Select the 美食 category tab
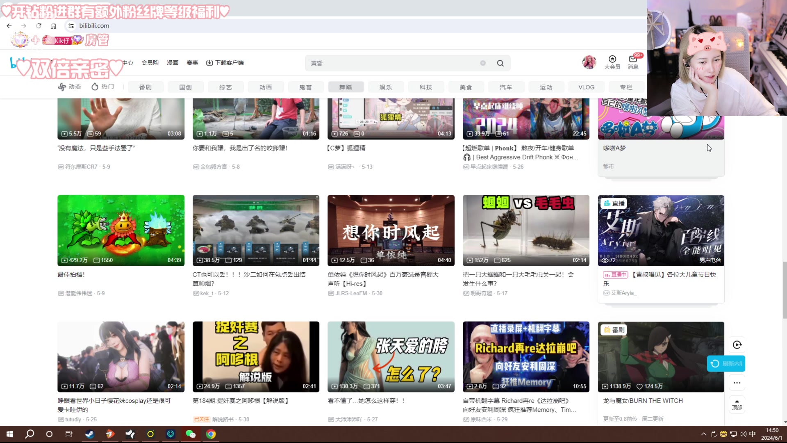Viewport: 787px width, 443px height. pyautogui.click(x=466, y=87)
